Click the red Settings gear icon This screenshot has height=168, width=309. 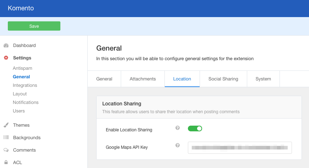6,58
